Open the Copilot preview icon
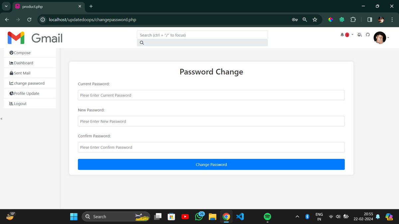Viewport: 399px width, 224px height. (x=389, y=217)
